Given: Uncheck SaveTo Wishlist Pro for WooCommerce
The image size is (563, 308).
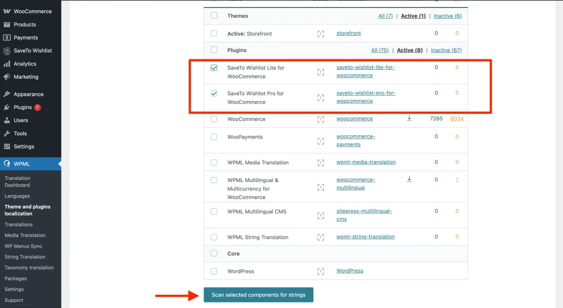Looking at the screenshot, I should coord(214,94).
